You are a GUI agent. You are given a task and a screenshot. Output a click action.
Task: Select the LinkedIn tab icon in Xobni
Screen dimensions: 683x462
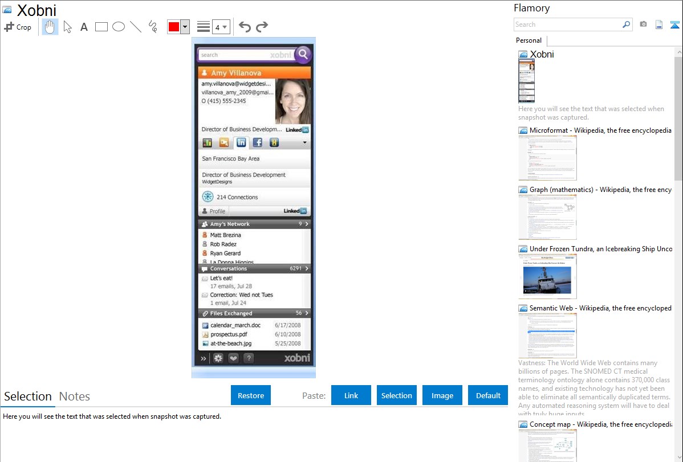(x=241, y=142)
